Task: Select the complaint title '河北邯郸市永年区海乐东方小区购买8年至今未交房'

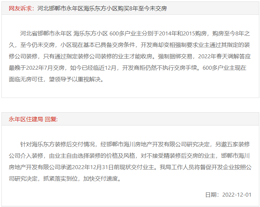Action: point(102,8)
